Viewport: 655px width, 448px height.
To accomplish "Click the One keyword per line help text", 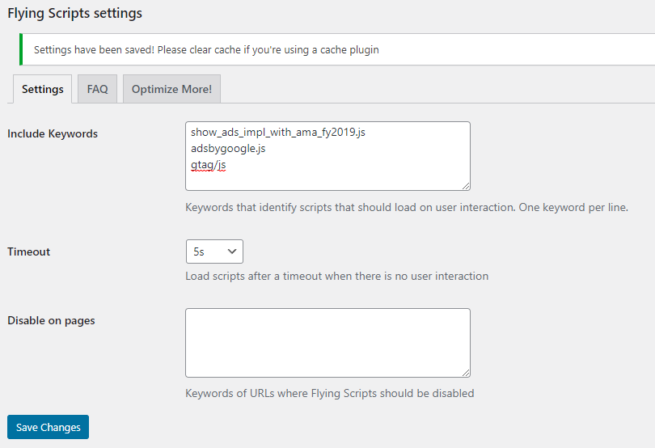I will point(573,207).
